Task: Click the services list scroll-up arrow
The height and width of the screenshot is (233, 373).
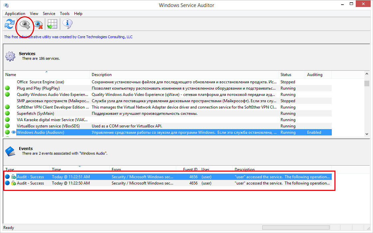Action: pyautogui.click(x=367, y=74)
